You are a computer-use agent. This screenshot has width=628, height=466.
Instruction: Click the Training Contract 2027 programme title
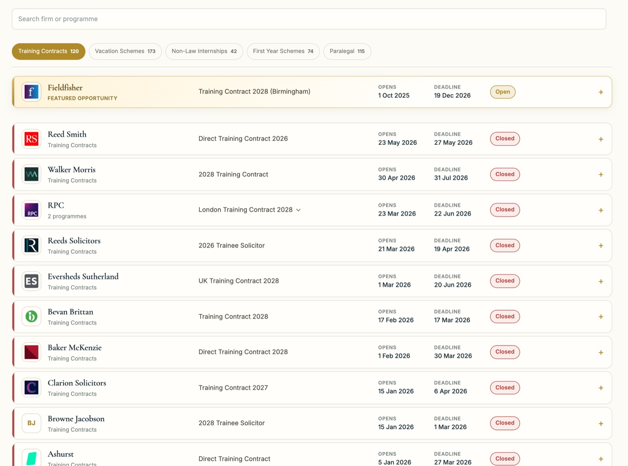233,387
